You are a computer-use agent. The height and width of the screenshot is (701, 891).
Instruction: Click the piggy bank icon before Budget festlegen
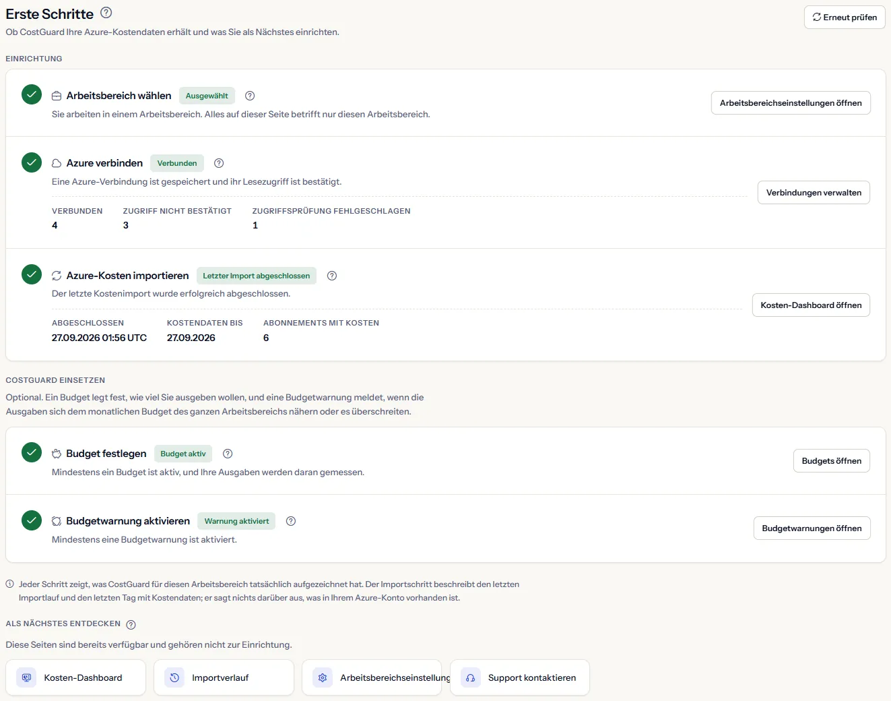(x=57, y=454)
